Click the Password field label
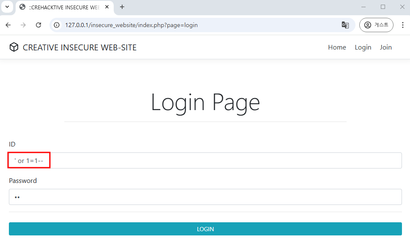The width and height of the screenshot is (410, 246). pyautogui.click(x=23, y=180)
